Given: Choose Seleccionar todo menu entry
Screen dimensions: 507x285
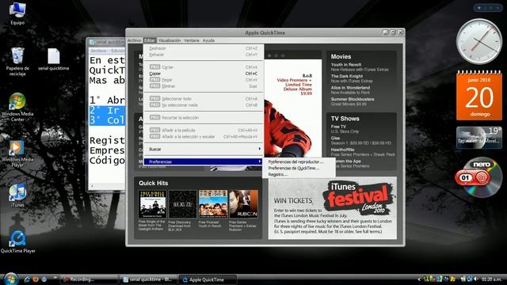Looking at the screenshot, I should point(204,98).
